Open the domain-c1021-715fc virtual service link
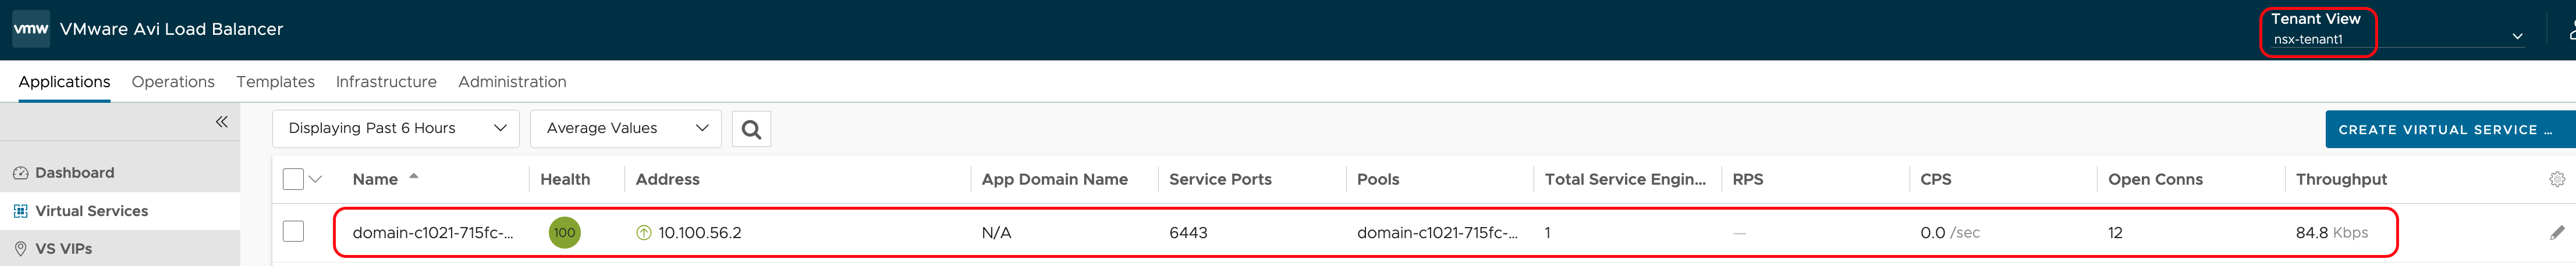The image size is (2576, 266). [432, 232]
